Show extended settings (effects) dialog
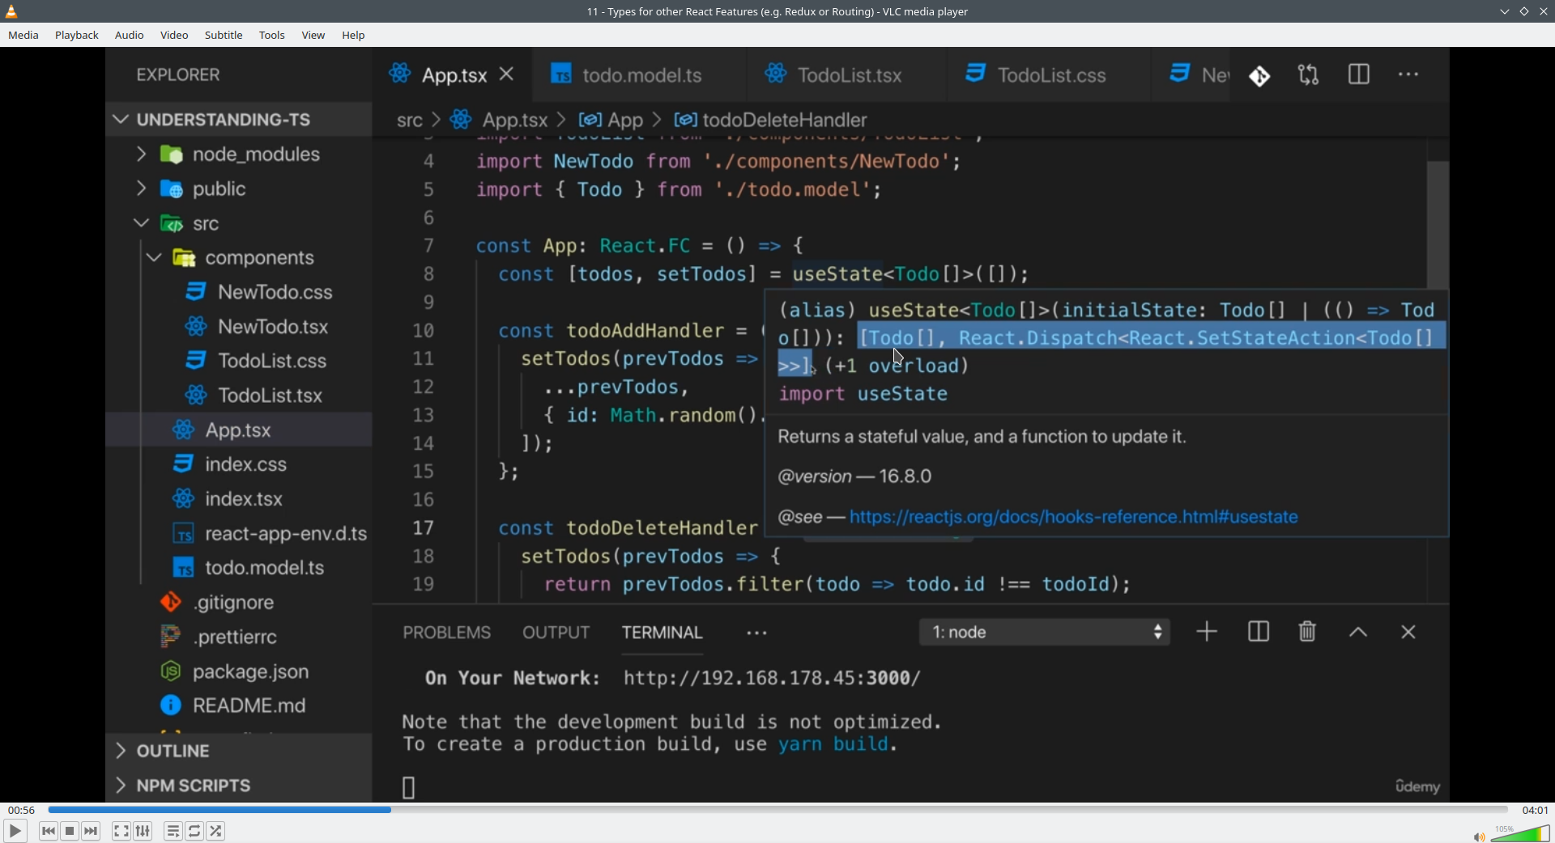Viewport: 1555px width, 843px height. pos(143,831)
